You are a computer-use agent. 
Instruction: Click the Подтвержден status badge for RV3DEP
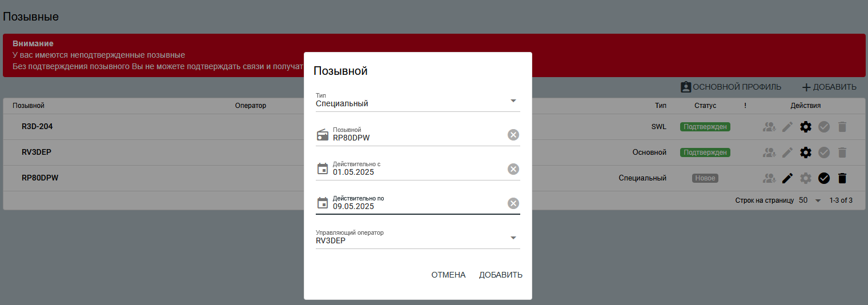coord(705,152)
